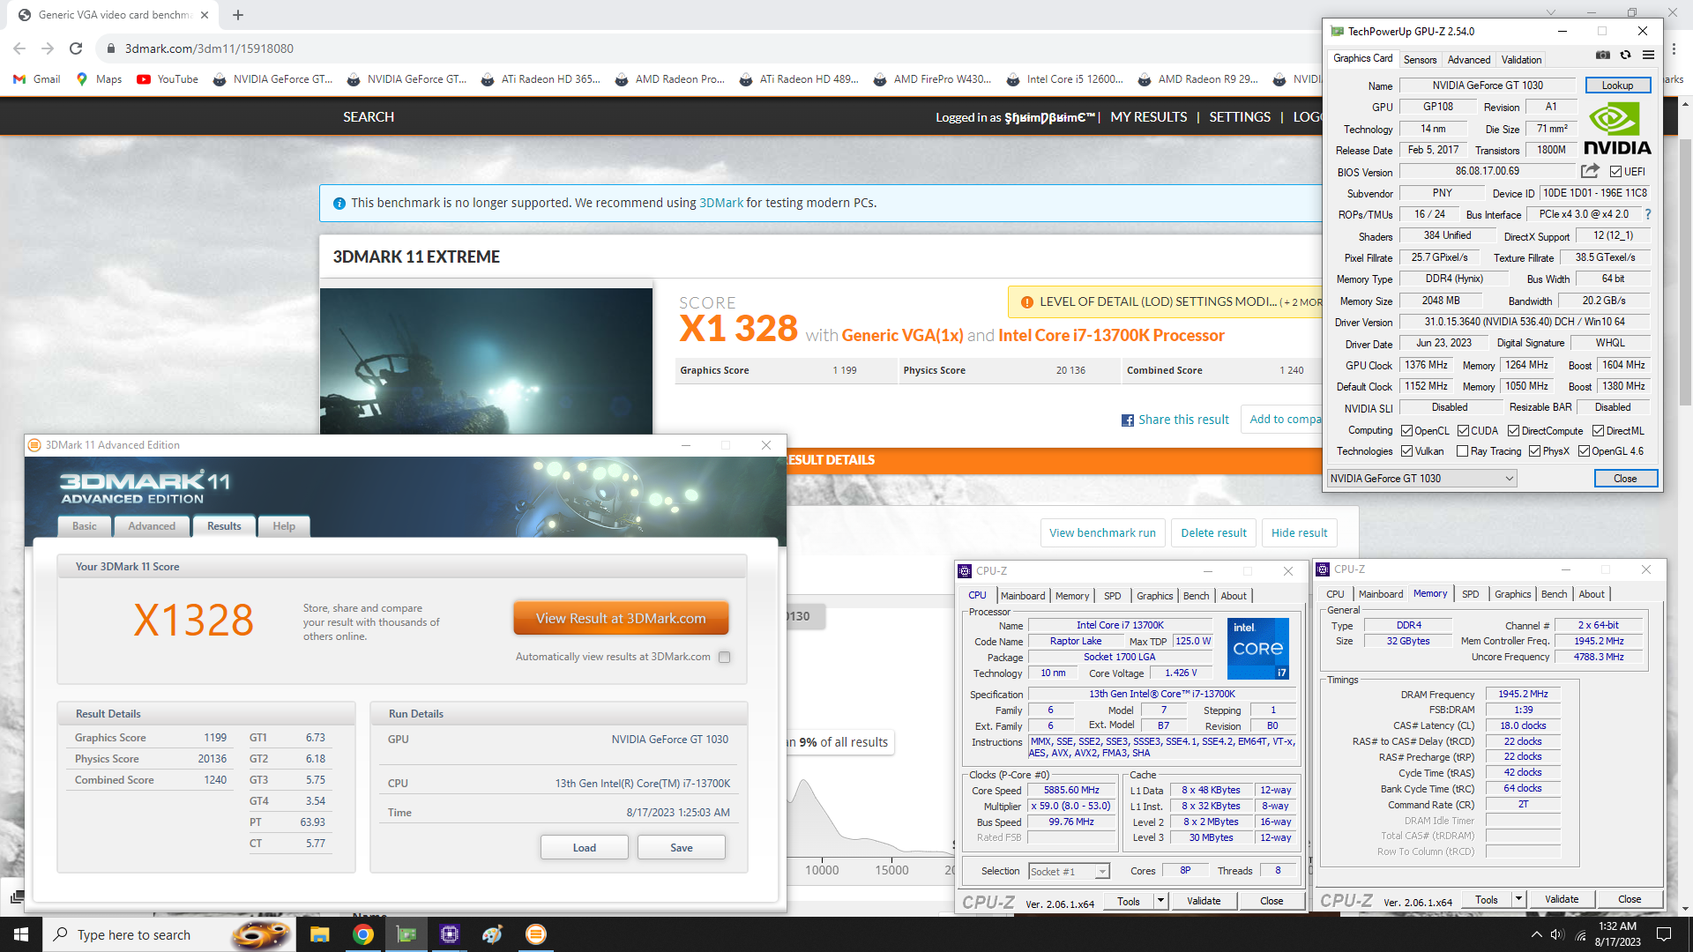Open Paint from the taskbar
This screenshot has height=952, width=1693.
click(492, 934)
